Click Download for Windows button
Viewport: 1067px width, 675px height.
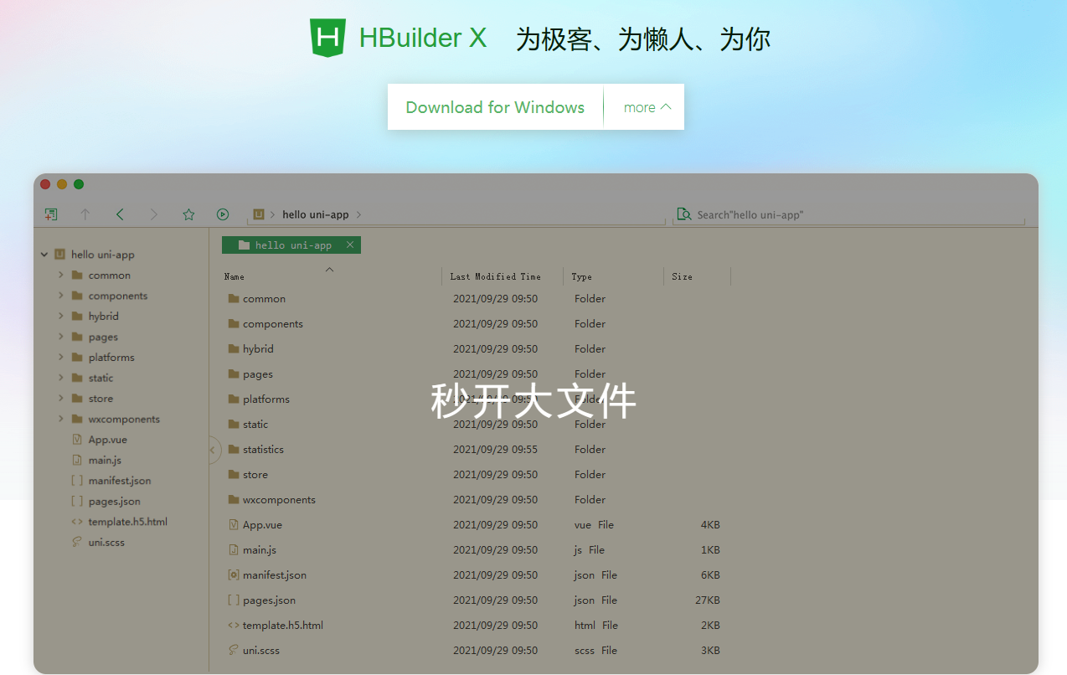pos(495,107)
